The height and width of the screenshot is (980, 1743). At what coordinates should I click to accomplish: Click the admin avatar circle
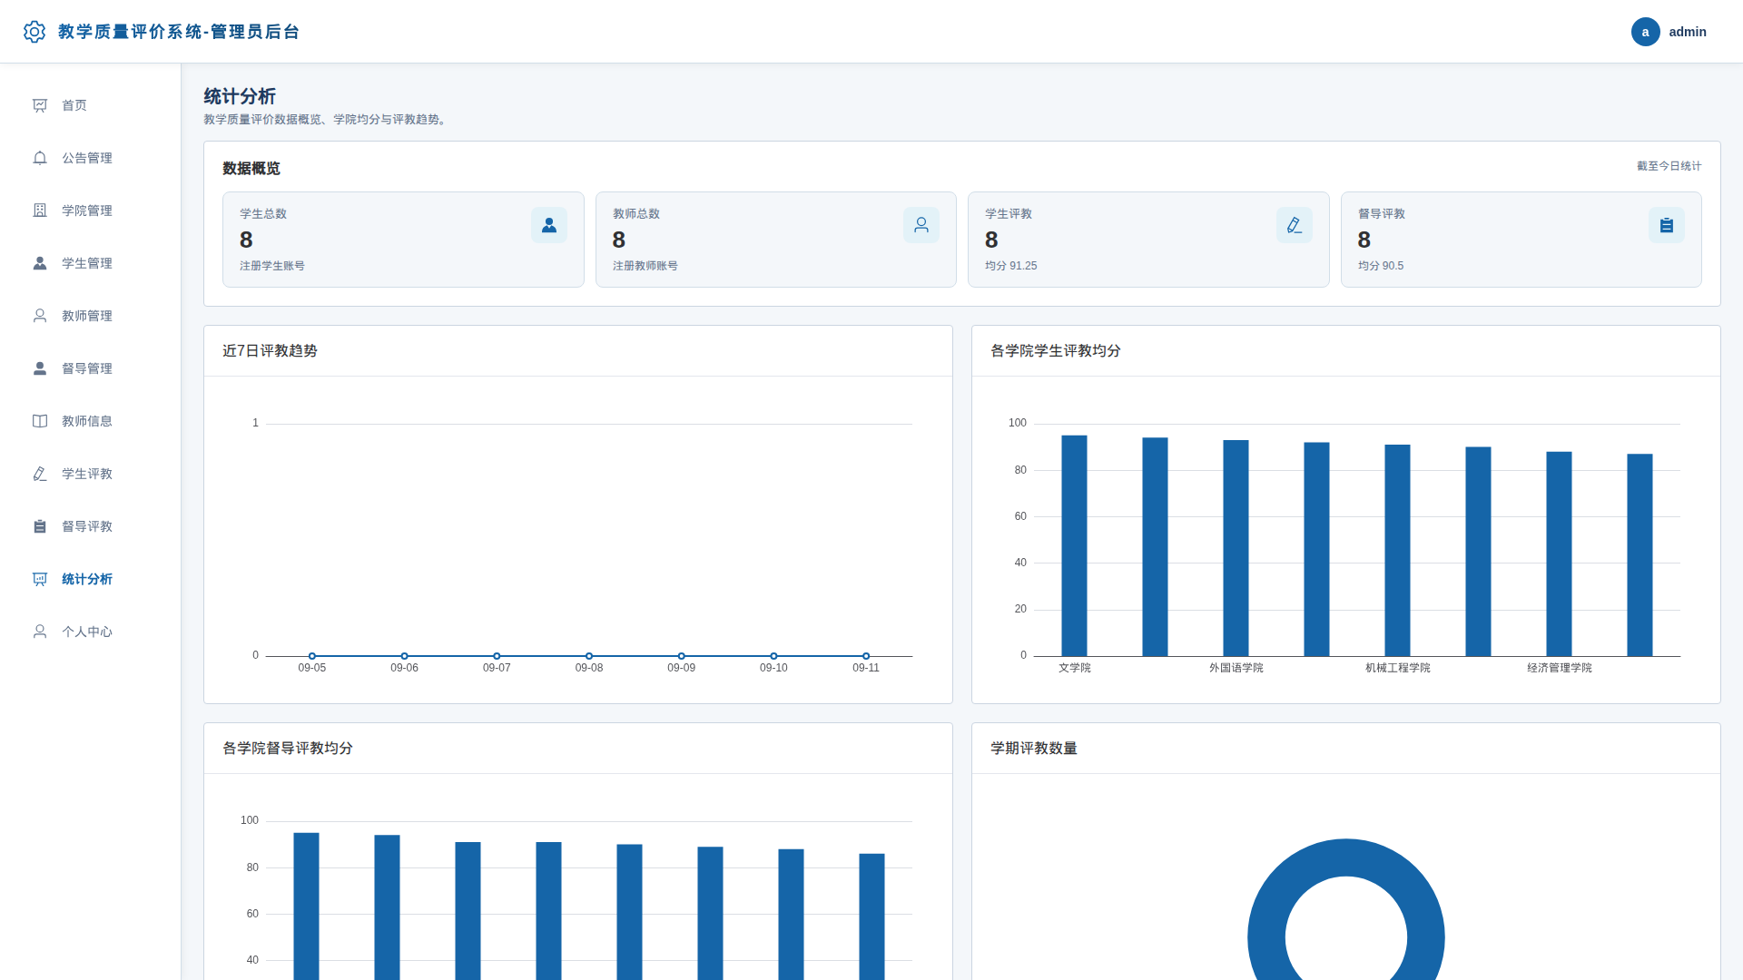pos(1645,32)
